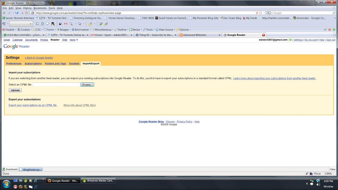Open the File menu
338x190 pixels.
click(5, 8)
